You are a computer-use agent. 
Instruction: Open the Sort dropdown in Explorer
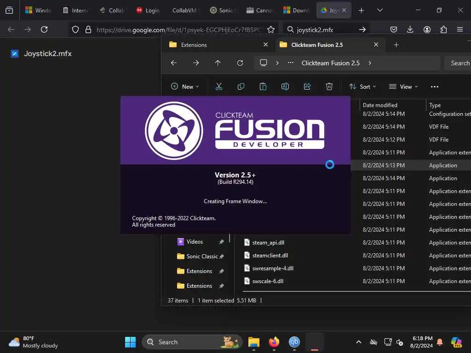362,87
